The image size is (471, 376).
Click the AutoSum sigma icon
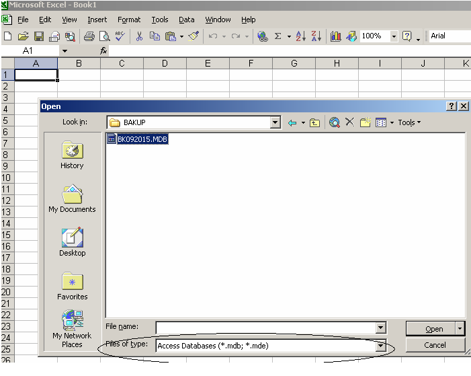pyautogui.click(x=278, y=36)
